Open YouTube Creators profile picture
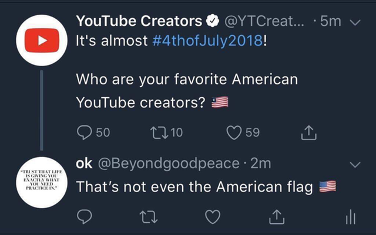Viewport: 376px width, 235px height. pyautogui.click(x=42, y=40)
